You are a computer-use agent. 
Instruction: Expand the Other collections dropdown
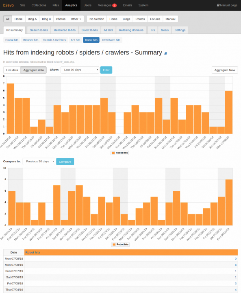[76, 19]
